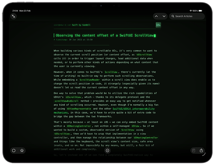Toggle read status circle icon
Screen dimensions: 215x165
pos(14,150)
